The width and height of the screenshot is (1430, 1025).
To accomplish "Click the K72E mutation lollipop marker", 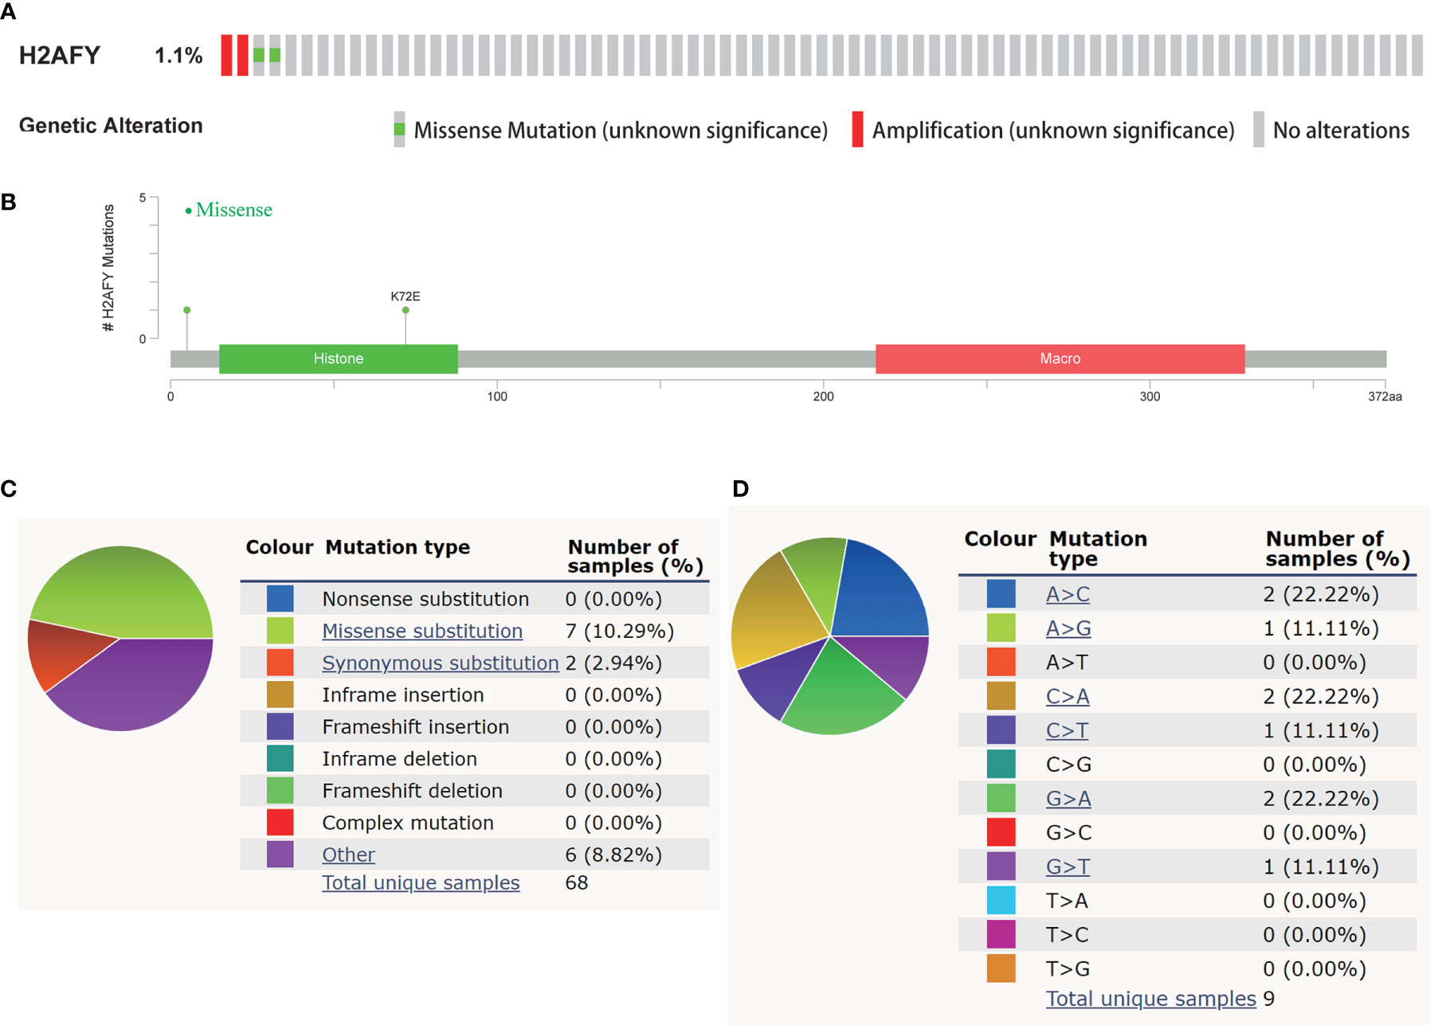I will coord(405,310).
